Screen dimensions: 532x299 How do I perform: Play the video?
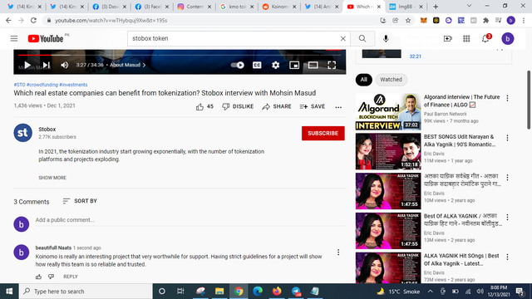point(27,65)
